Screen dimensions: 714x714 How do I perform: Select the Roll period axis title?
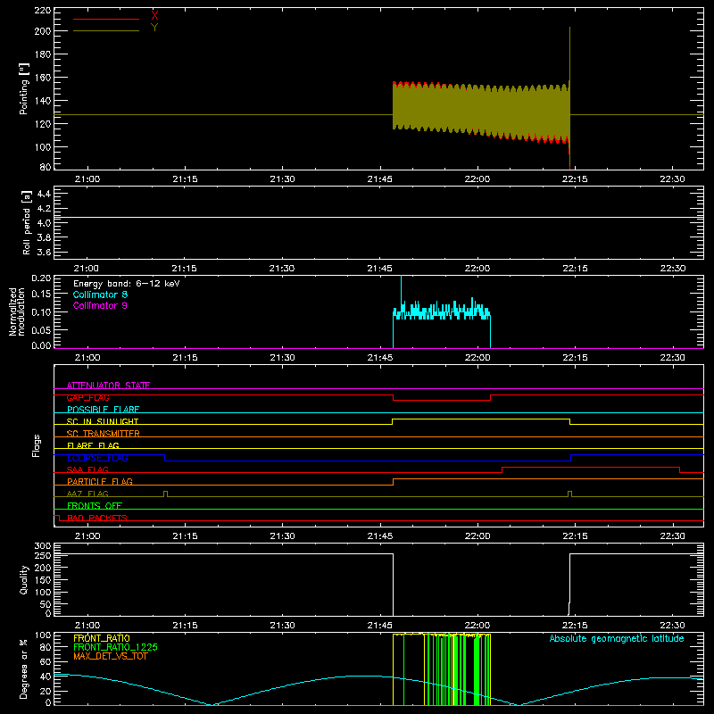click(26, 222)
